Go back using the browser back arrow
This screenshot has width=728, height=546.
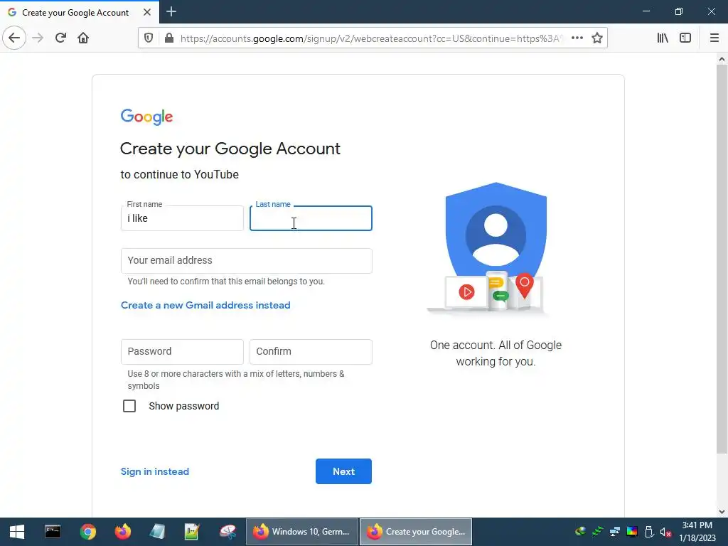[14, 38]
